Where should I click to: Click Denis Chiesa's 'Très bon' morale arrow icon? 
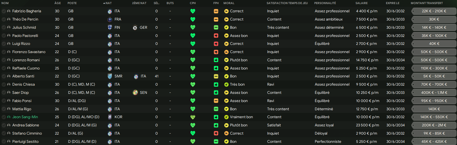tap(226, 85)
